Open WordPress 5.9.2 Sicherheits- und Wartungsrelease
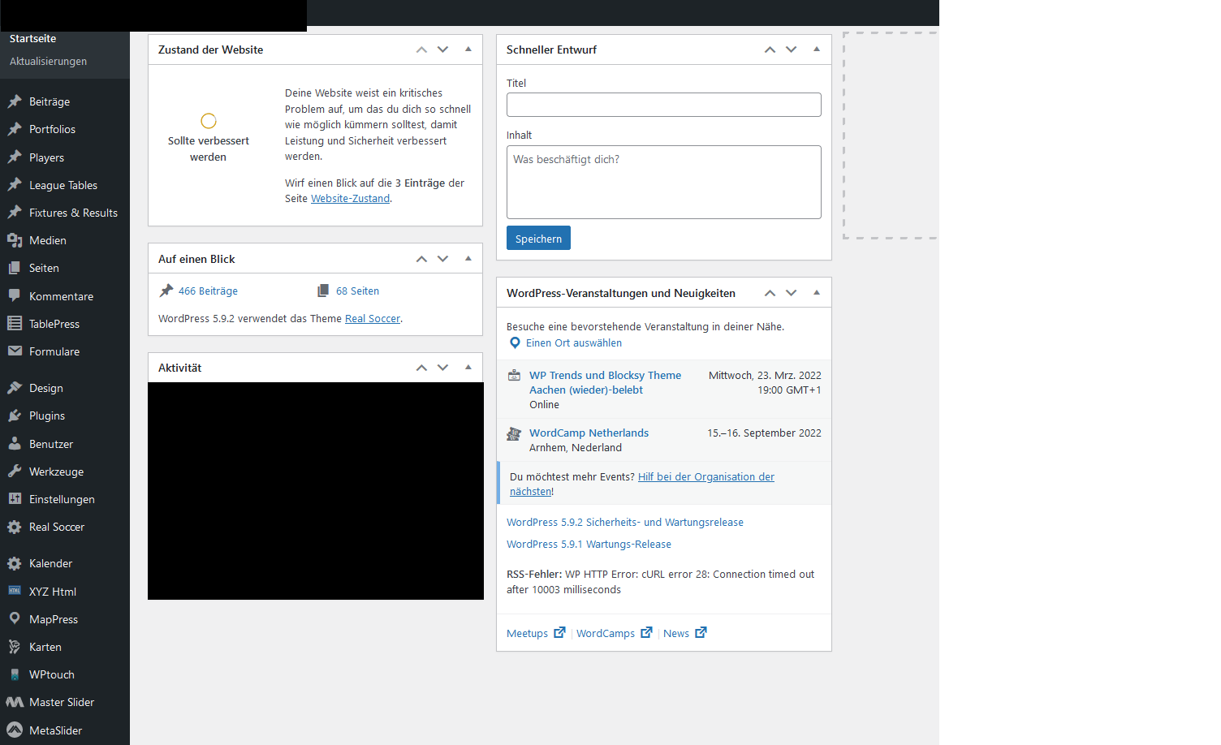Screen dimensions: 1221x745 tap(625, 523)
